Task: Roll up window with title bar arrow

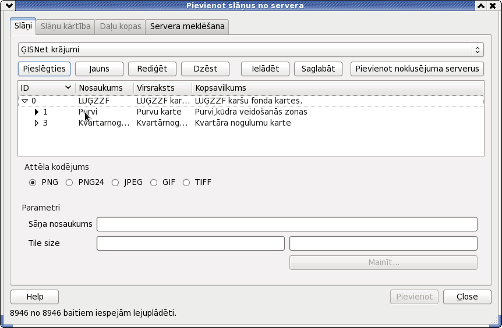Action: [481, 5]
